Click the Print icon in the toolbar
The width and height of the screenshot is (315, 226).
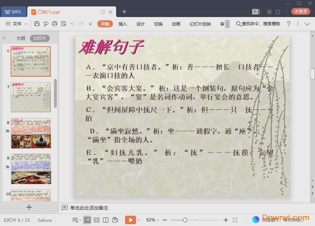[x=55, y=24]
